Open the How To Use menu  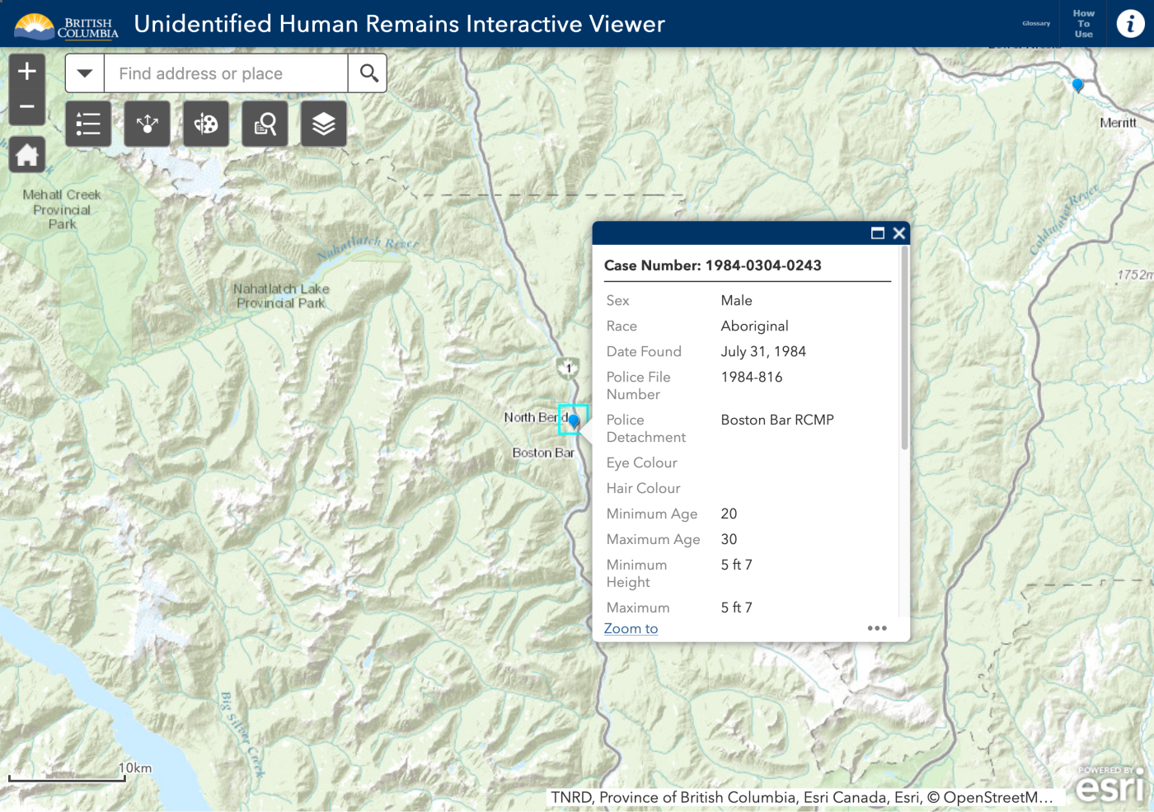pos(1082,24)
